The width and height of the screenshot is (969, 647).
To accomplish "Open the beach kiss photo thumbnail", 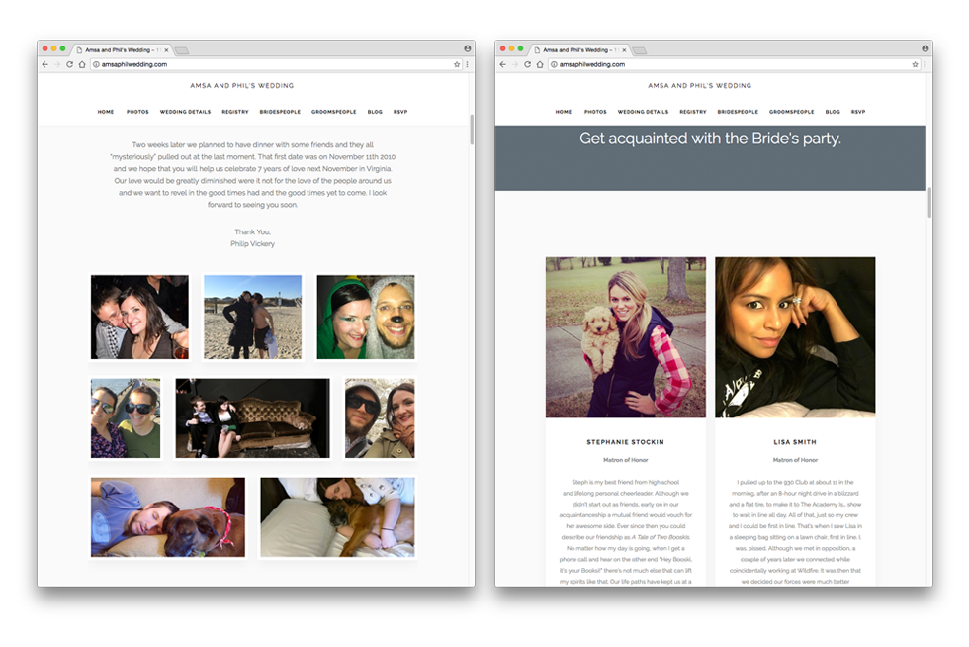I will 253,318.
